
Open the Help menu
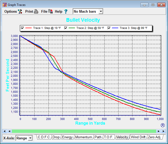click(x=58, y=11)
